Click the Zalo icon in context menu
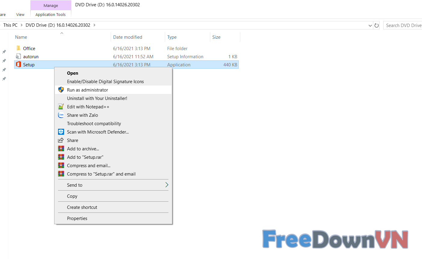 coord(61,115)
